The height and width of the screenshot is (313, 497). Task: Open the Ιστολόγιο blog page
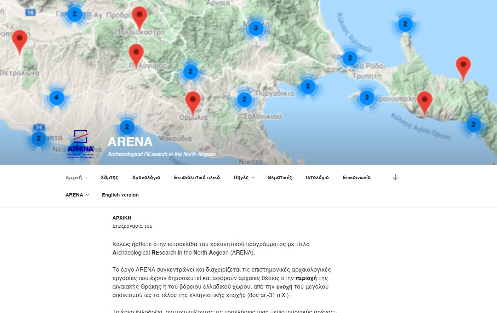317,178
